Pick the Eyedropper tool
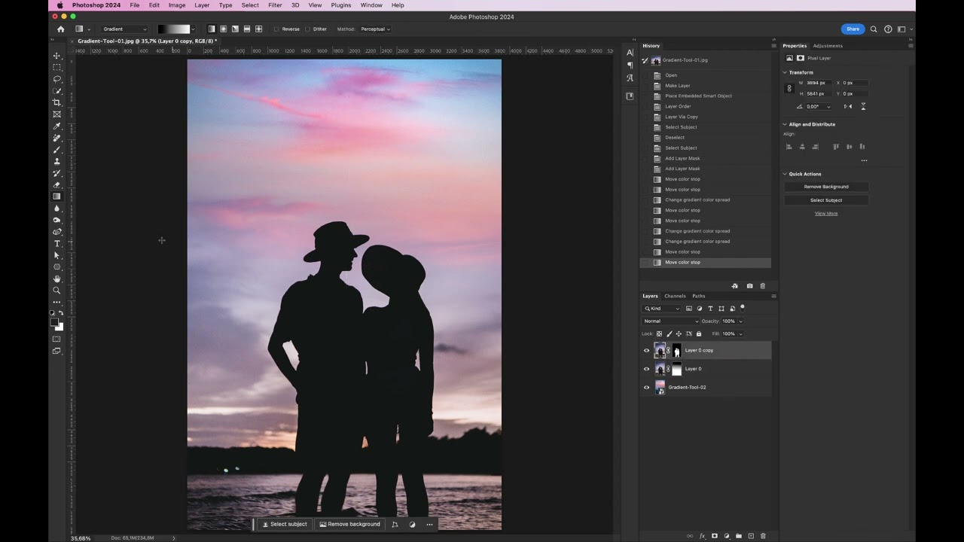The height and width of the screenshot is (542, 964). click(56, 126)
